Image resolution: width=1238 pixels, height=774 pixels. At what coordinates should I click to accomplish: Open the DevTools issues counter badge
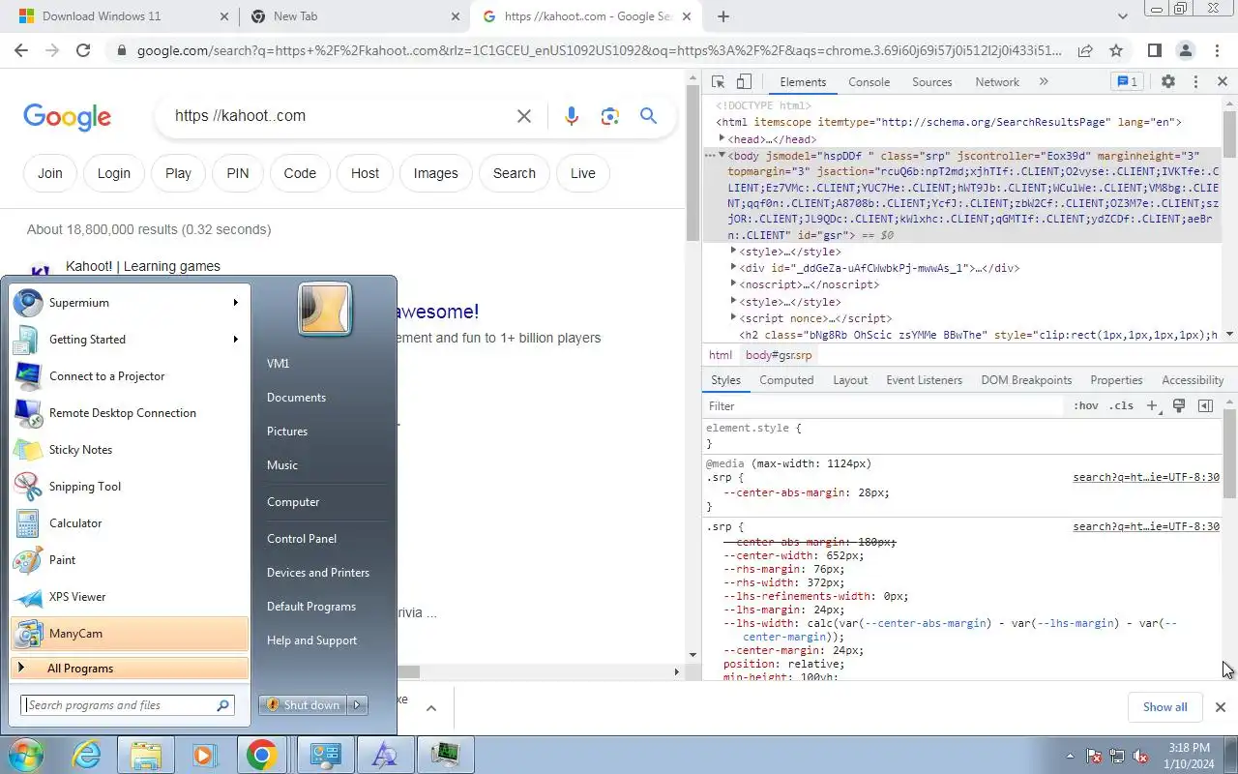point(1126,82)
